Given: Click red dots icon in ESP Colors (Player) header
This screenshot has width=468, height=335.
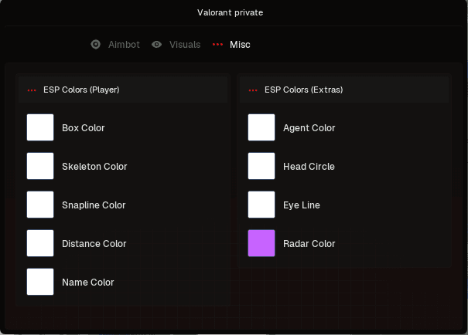Looking at the screenshot, I should click(32, 90).
